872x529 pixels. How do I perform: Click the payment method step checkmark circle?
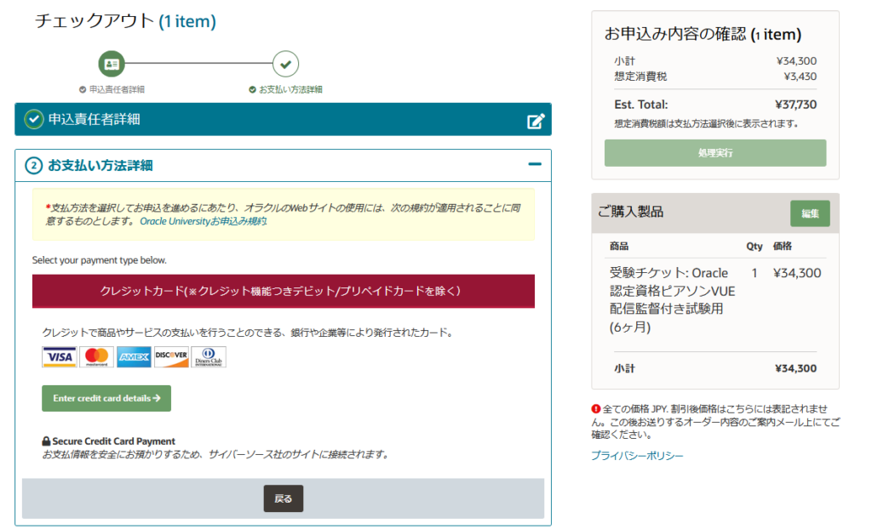point(285,64)
